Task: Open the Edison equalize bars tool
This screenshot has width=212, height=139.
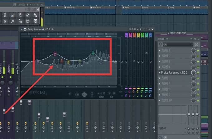Action: [x=12, y=15]
